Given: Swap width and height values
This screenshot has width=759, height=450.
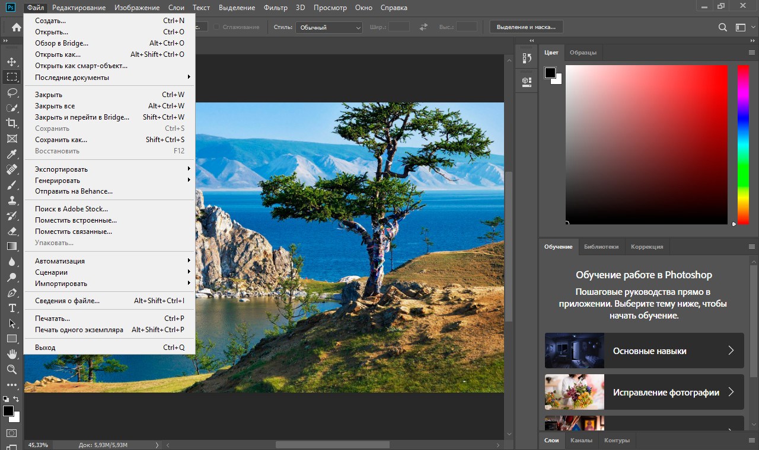Looking at the screenshot, I should [423, 27].
